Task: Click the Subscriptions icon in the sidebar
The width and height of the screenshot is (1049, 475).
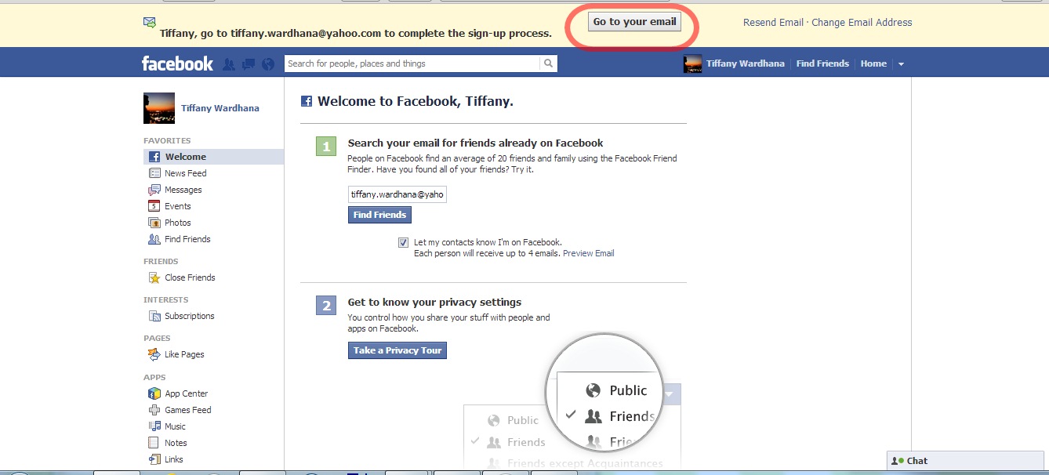Action: point(154,316)
